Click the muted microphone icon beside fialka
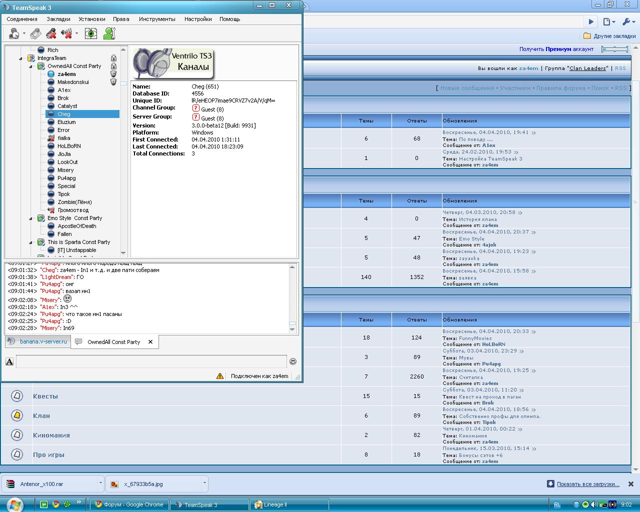Image resolution: width=640 pixels, height=512 pixels. click(x=51, y=138)
